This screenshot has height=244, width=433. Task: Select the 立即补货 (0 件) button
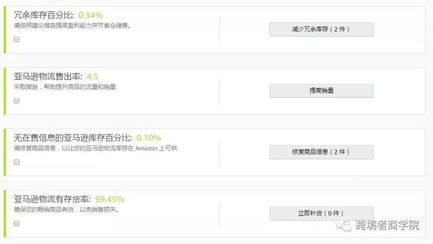click(322, 213)
